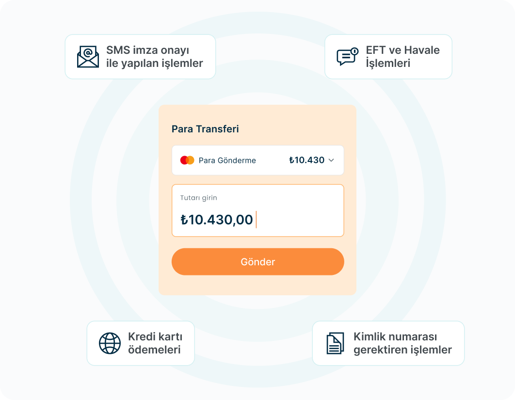
Task: Open Kimlik numarası gerektiren işlemler text
Action: (402, 343)
